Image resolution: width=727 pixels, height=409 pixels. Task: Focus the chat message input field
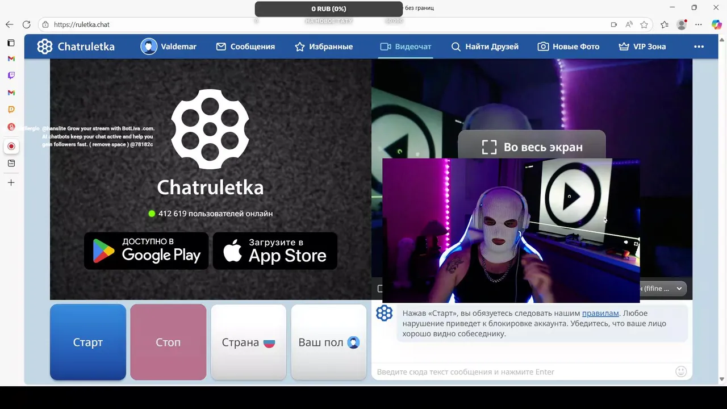523,372
